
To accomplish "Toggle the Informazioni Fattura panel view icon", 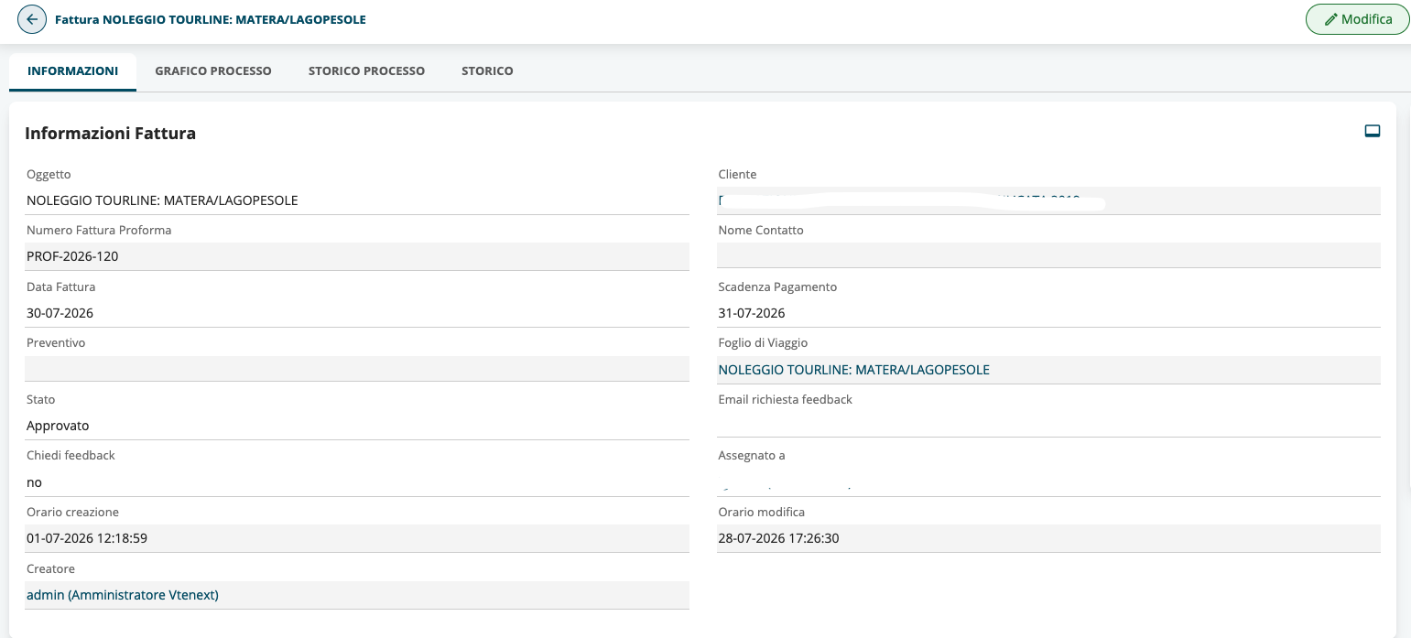I will click(1372, 131).
